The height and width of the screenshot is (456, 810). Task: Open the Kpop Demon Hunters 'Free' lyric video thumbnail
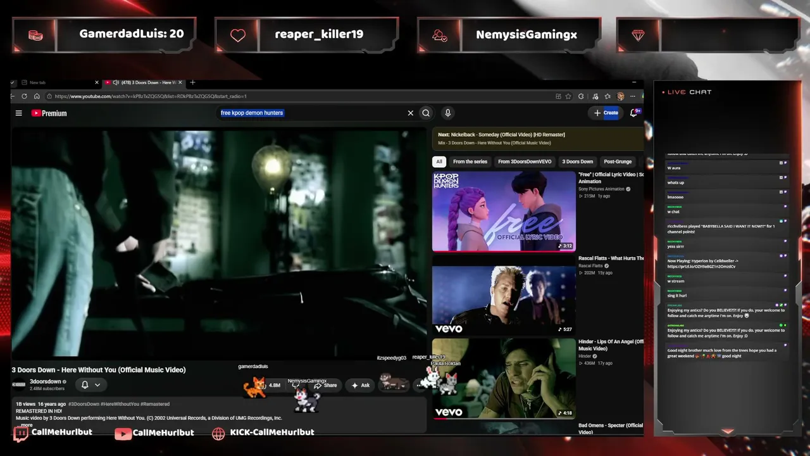click(504, 212)
